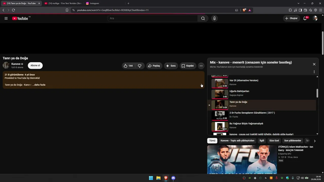The height and width of the screenshot is (182, 324).
Task: Click the playlist panel scrollbar thumb
Action: tap(317, 93)
